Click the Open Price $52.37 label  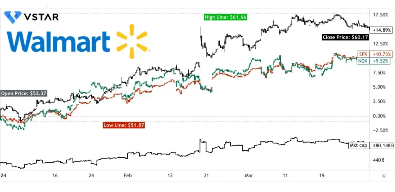pyautogui.click(x=18, y=93)
